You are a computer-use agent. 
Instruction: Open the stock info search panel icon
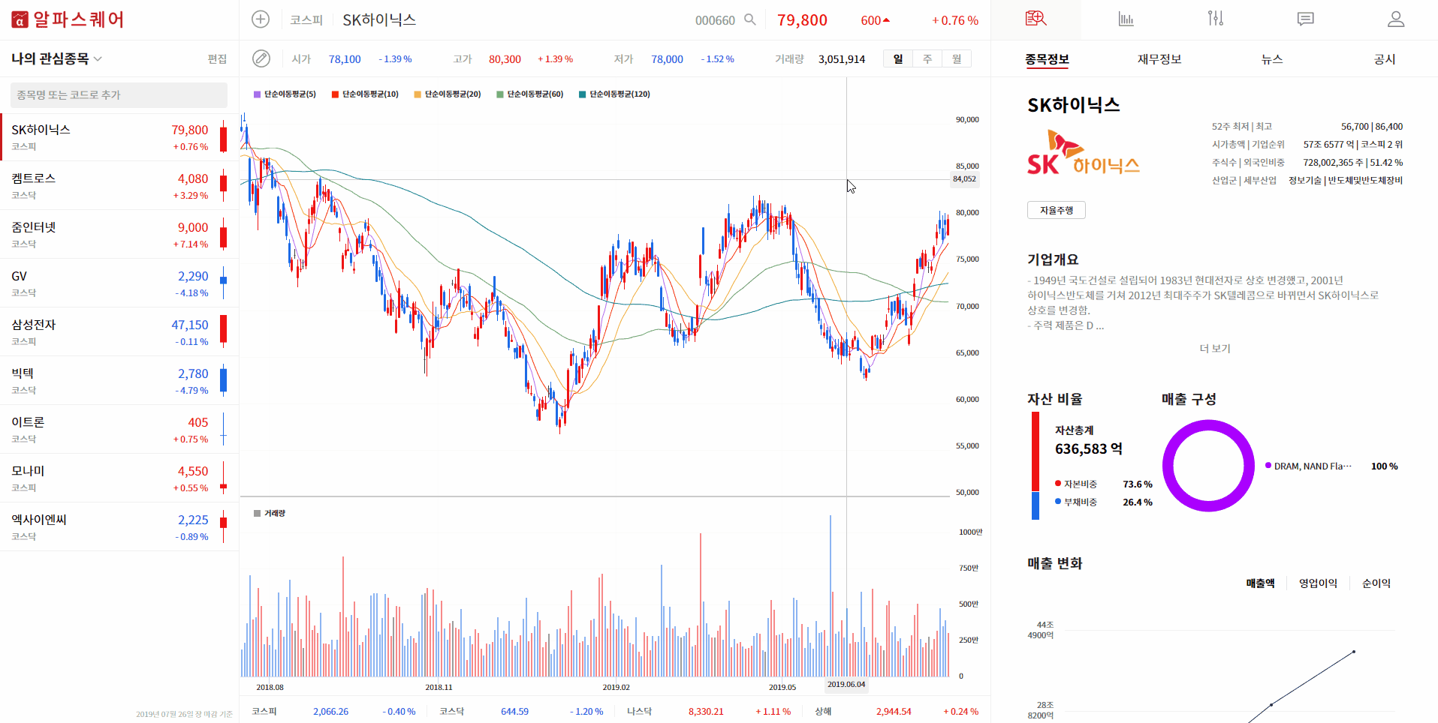click(1036, 19)
